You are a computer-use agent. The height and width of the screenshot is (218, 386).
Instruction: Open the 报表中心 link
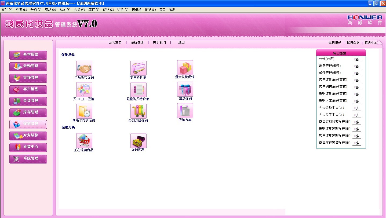pos(371,43)
